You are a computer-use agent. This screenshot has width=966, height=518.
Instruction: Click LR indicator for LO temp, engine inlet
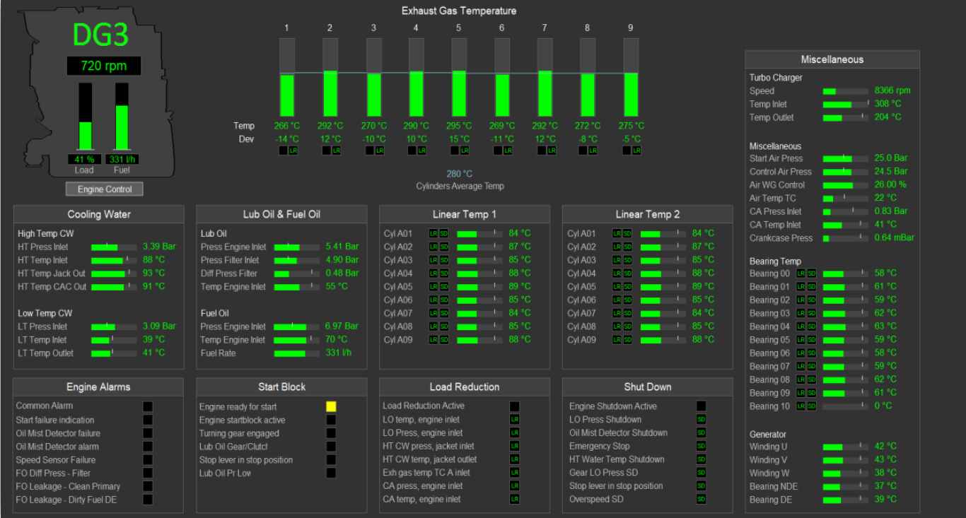pyautogui.click(x=515, y=420)
